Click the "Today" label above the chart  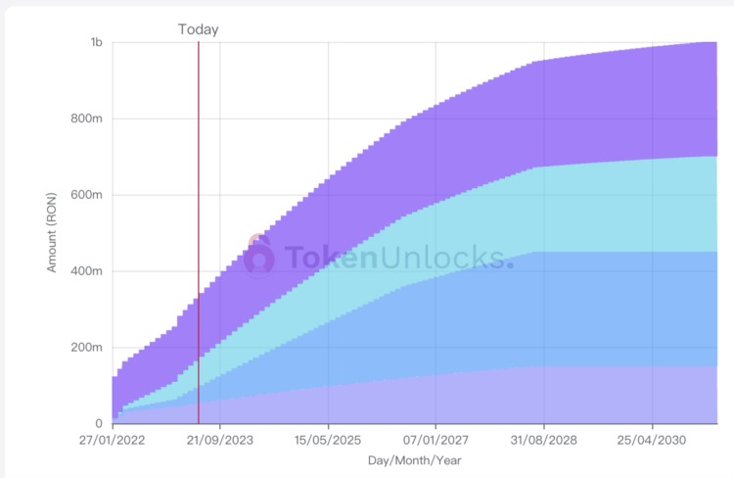[x=198, y=29]
